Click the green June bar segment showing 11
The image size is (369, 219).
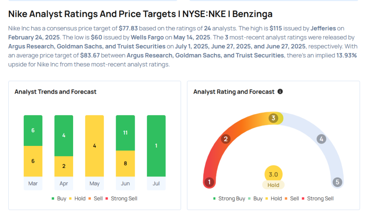coord(125,133)
